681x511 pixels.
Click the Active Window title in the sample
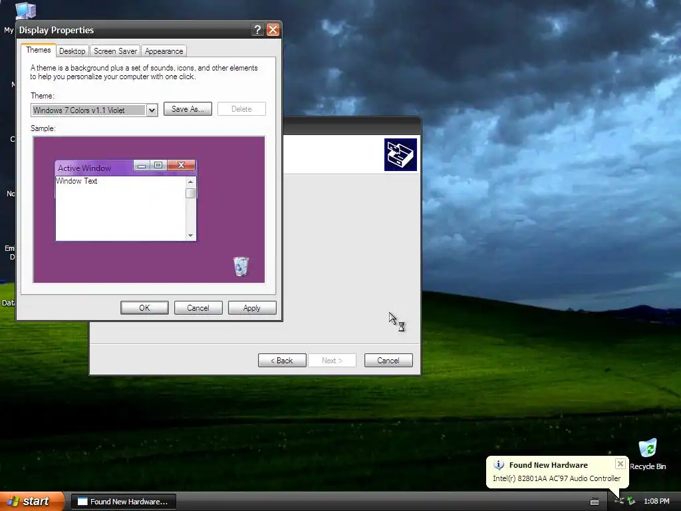click(x=84, y=168)
